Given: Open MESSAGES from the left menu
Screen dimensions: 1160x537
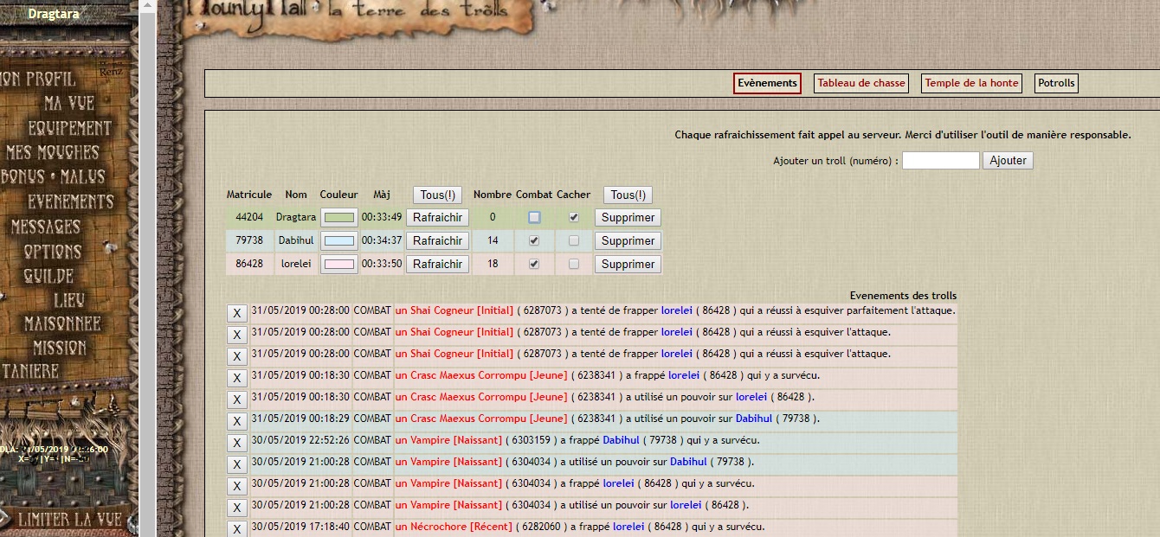Looking at the screenshot, I should pos(46,227).
